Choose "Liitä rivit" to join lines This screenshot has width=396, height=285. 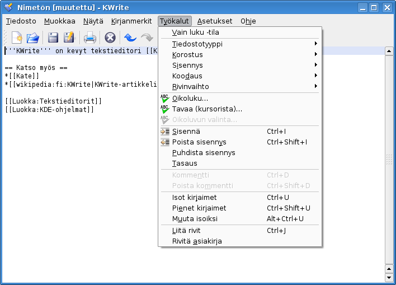point(186,230)
